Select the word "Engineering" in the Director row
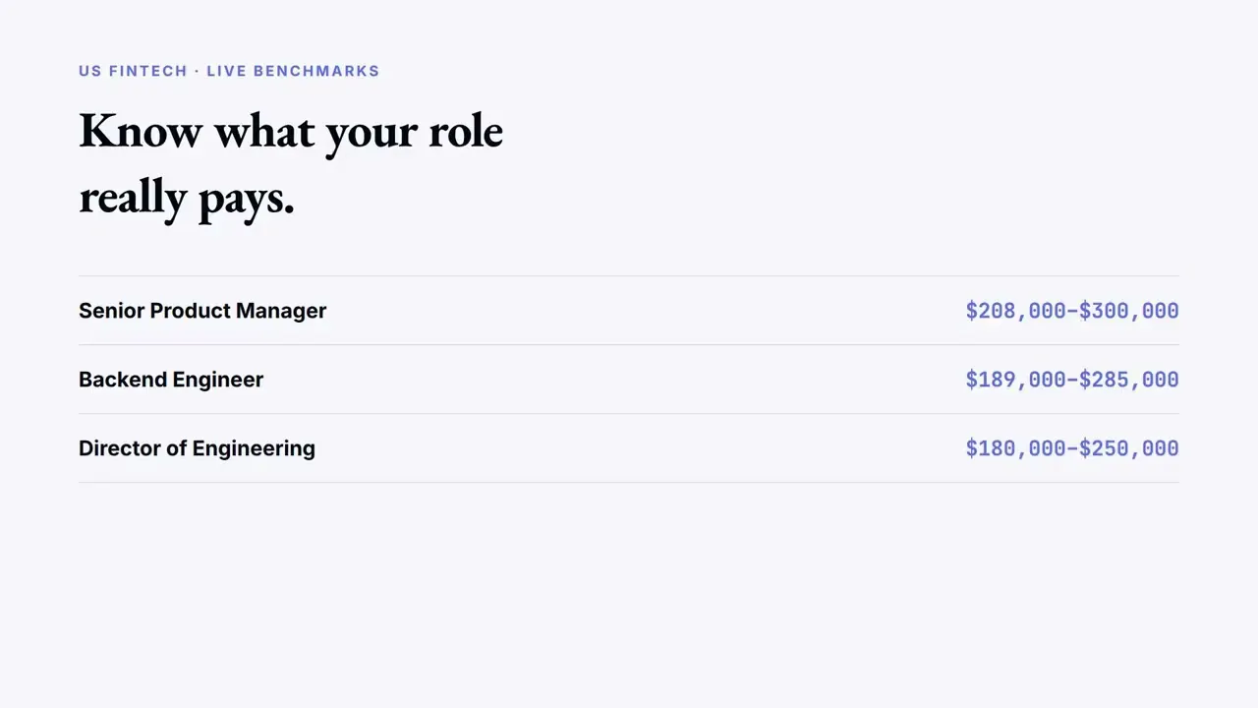 pos(254,449)
